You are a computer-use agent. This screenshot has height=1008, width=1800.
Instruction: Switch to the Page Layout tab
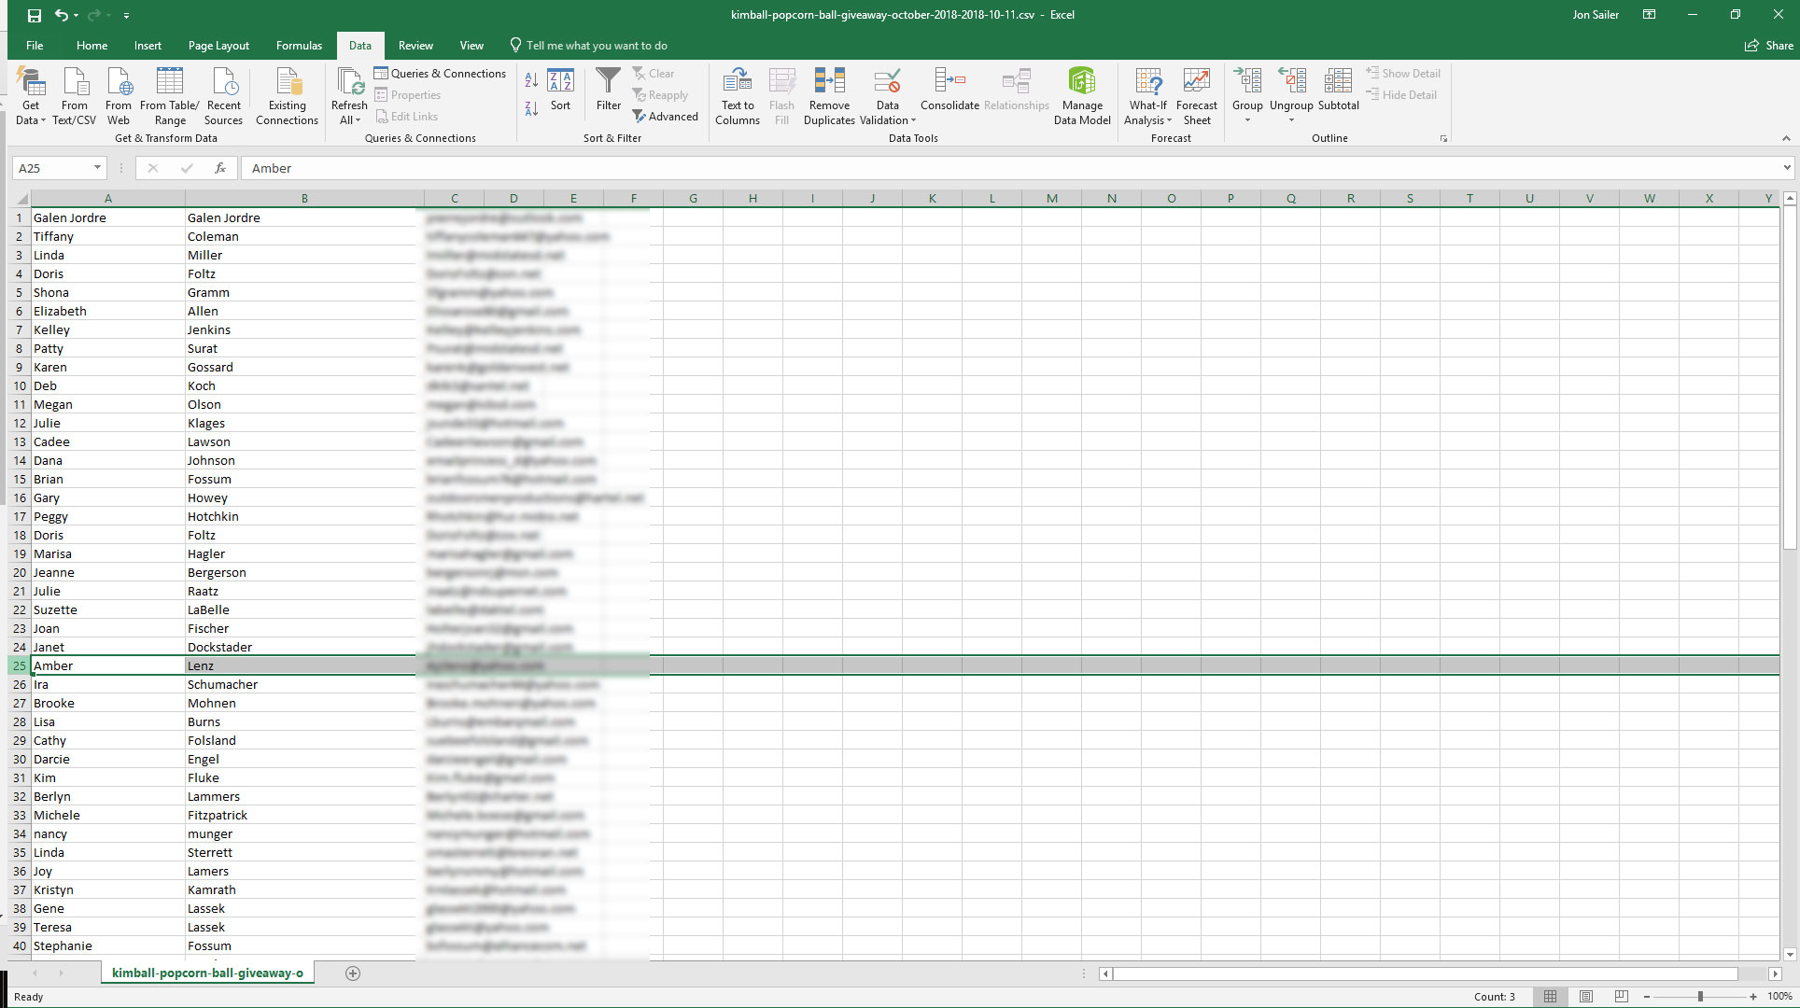point(218,46)
